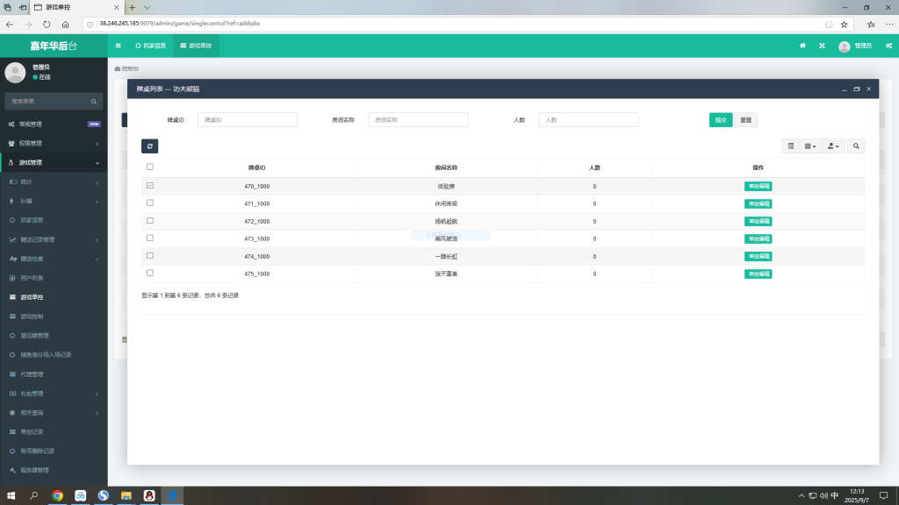
Task: Refresh the table list with the reload icon
Action: pyautogui.click(x=149, y=146)
